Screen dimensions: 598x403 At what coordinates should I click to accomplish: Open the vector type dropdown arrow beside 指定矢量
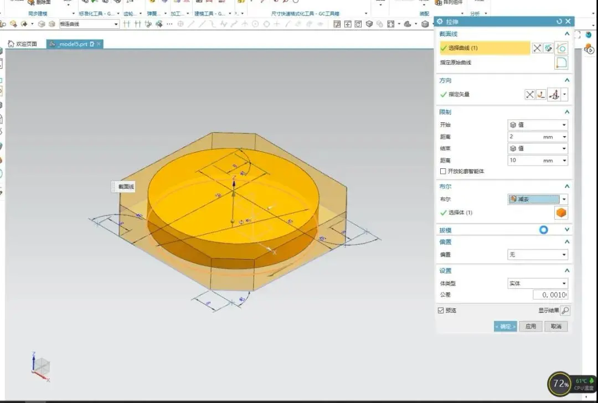tap(564, 95)
